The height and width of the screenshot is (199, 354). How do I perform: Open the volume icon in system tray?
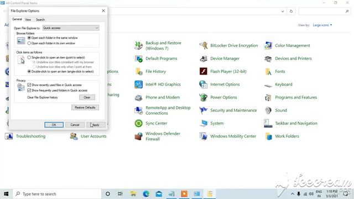311,194
